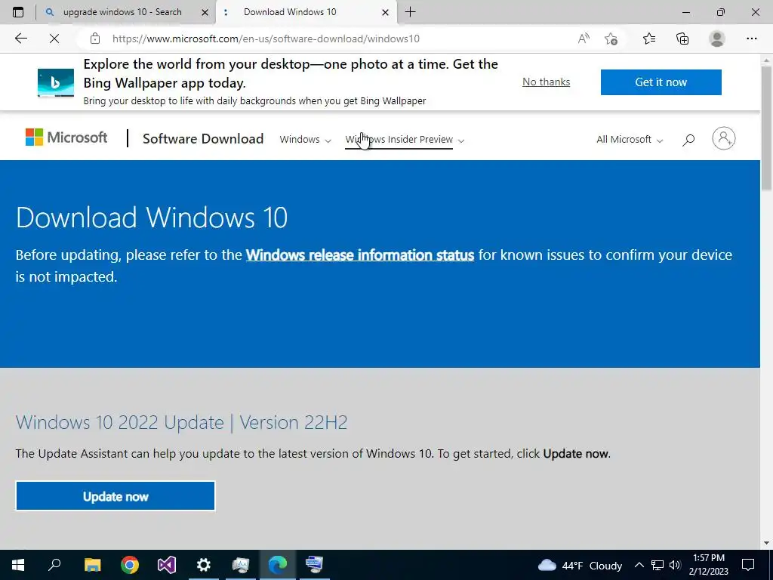Open a new tab with plus button
This screenshot has width=773, height=580.
[410, 12]
